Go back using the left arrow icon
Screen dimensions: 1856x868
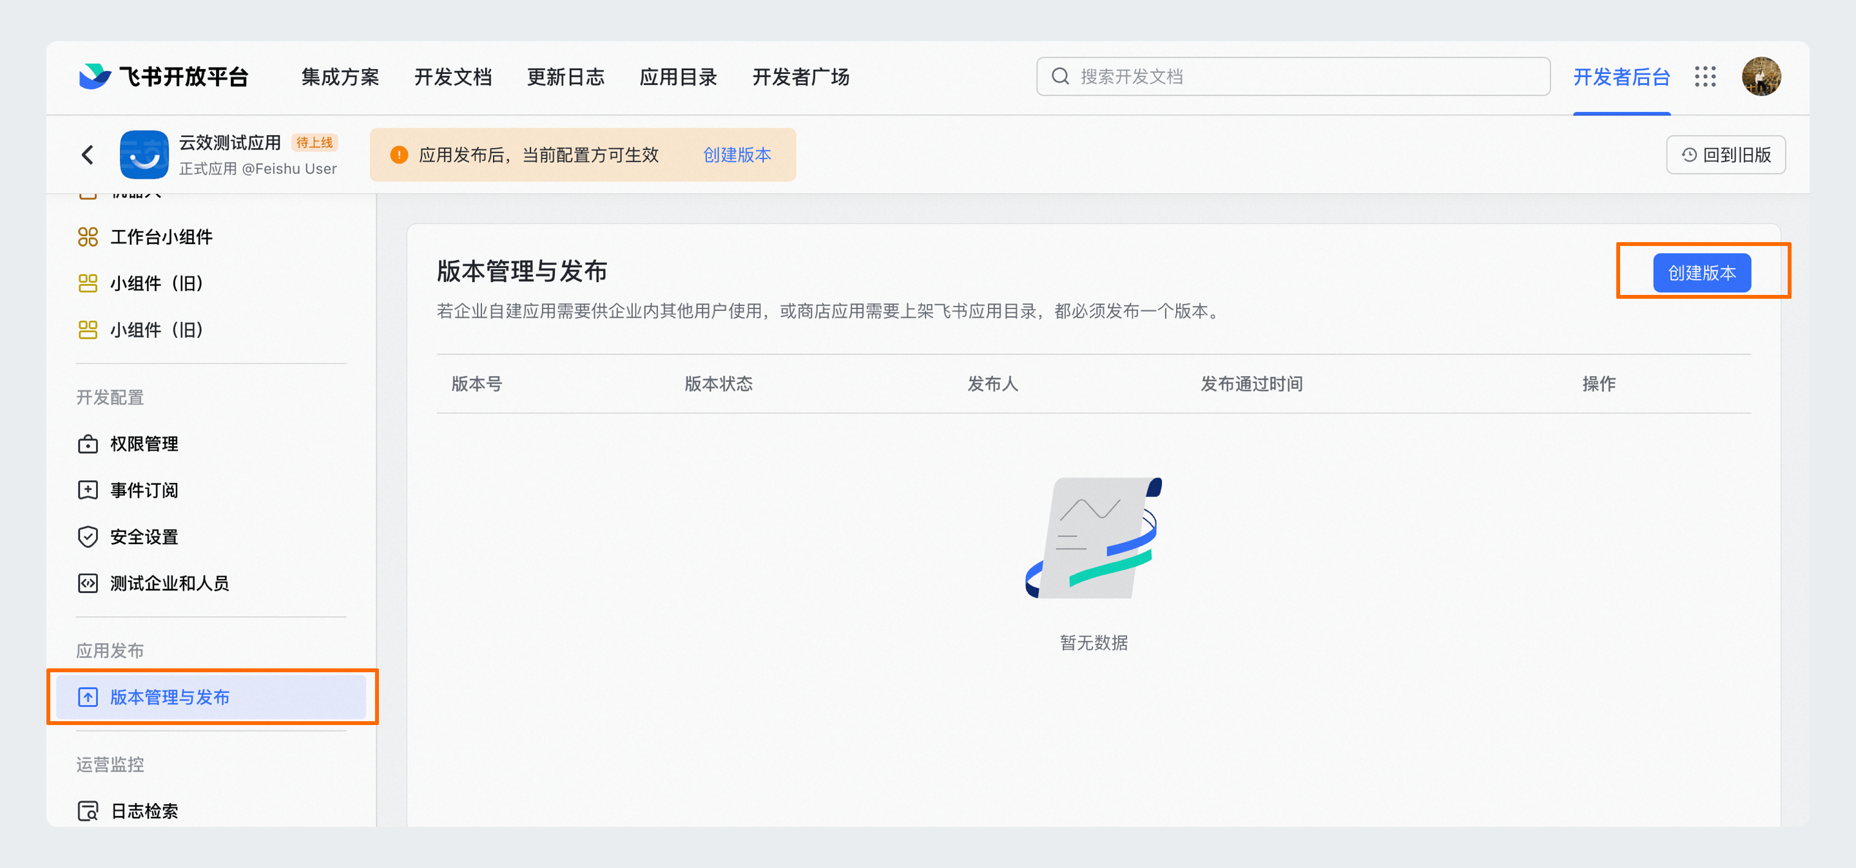88,154
